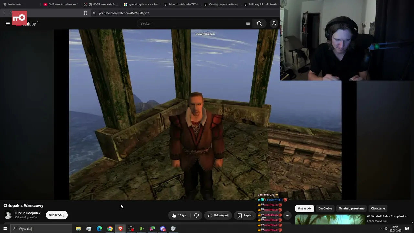Viewport: 414px width, 233px height.
Task: Open volume control in system tray
Action: pyautogui.click(x=386, y=229)
